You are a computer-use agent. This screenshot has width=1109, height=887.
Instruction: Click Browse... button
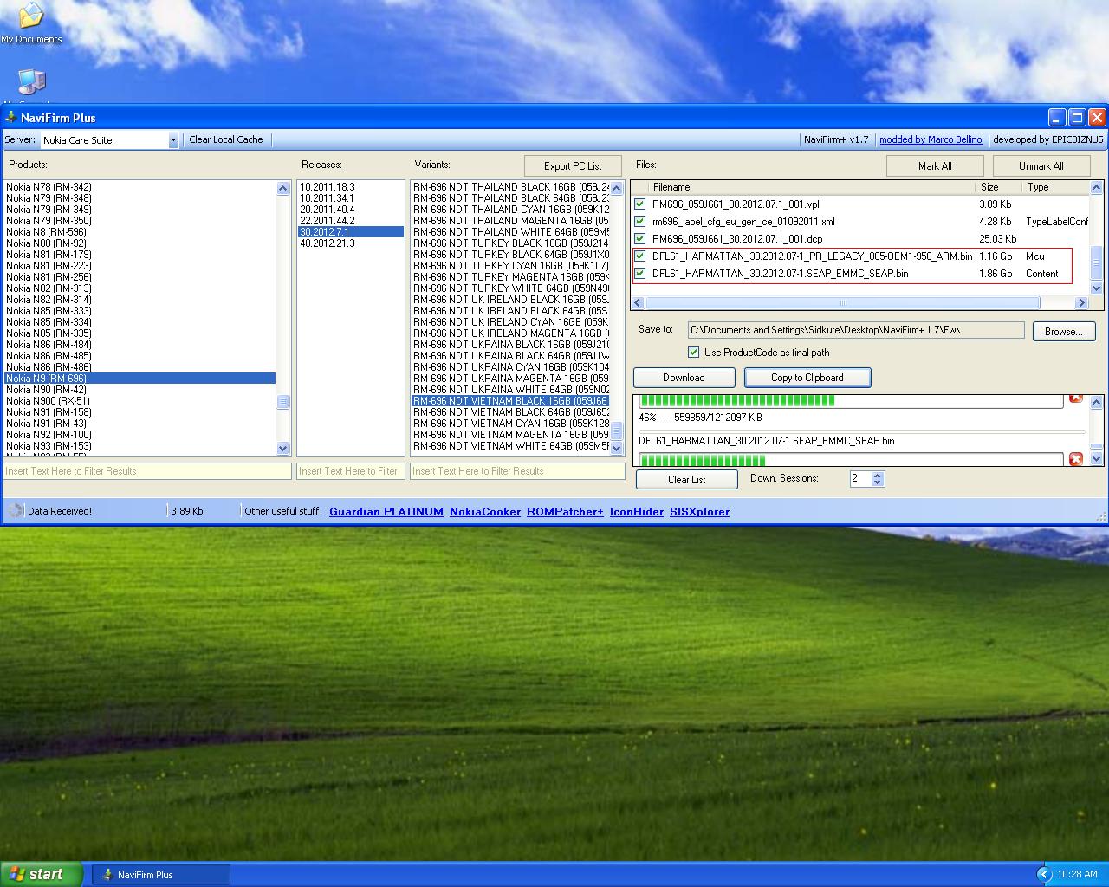point(1063,332)
